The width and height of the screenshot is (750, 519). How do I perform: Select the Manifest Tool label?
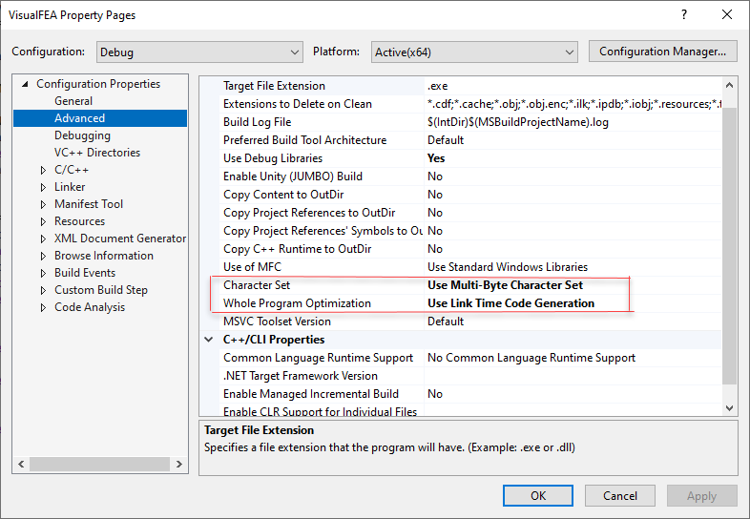pyautogui.click(x=89, y=204)
